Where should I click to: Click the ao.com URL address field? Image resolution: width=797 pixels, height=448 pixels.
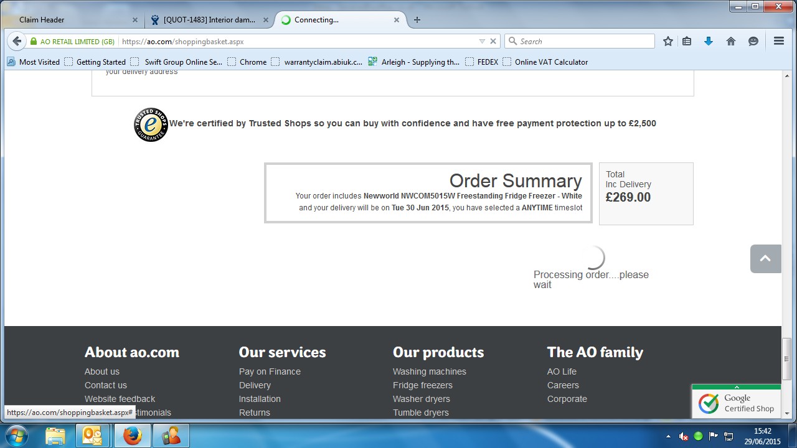299,42
